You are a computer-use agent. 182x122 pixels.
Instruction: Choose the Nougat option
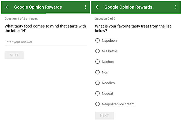point(98,93)
